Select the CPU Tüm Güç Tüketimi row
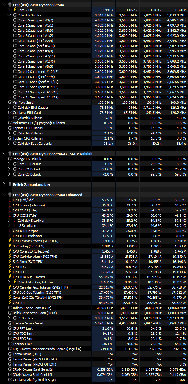 point(94,277)
